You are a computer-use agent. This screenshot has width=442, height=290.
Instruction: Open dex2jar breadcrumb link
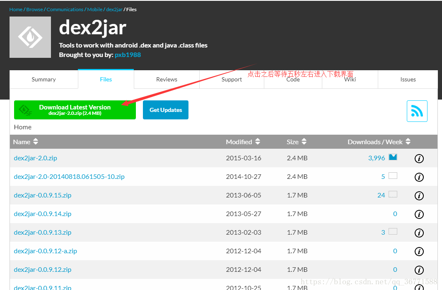[x=114, y=10]
